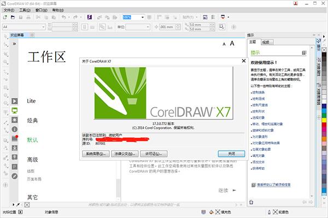Viewport: 328px width, 218px height.
Task: Select the Lite workspace option
Action: pyautogui.click(x=31, y=101)
